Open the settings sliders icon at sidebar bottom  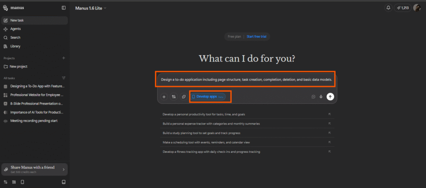point(5,182)
